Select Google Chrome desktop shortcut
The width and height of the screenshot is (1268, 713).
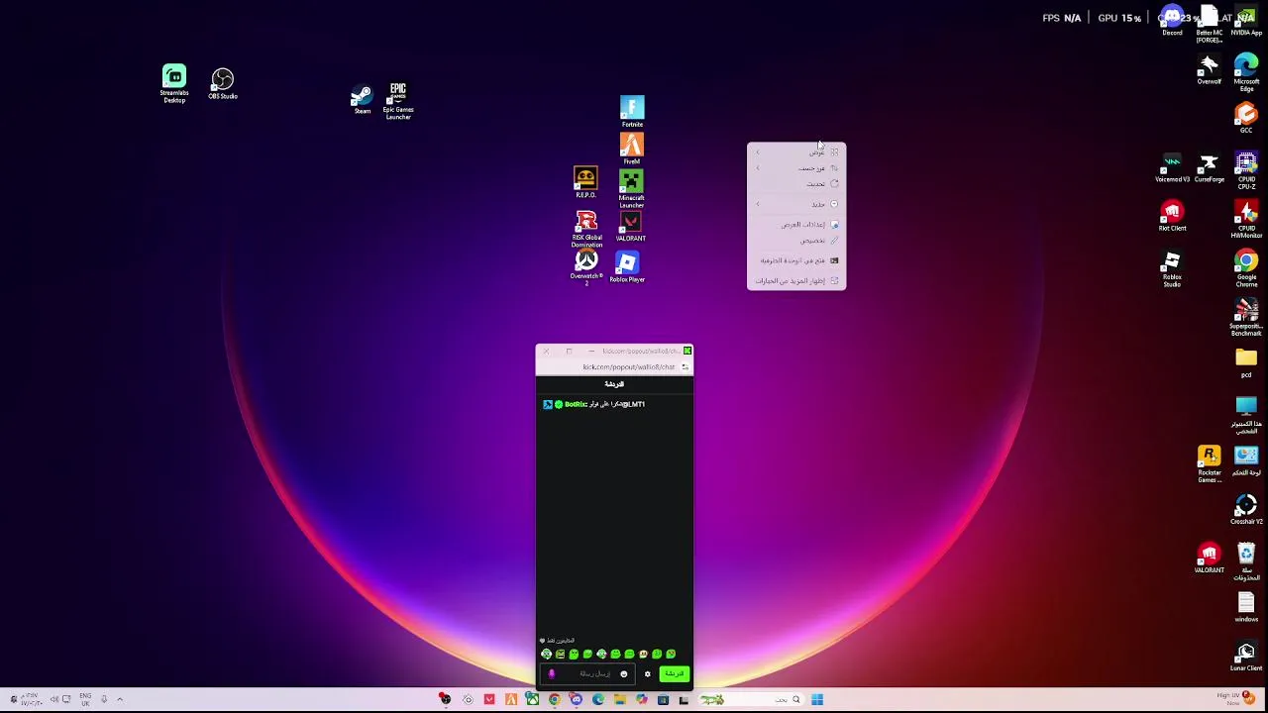pyautogui.click(x=1246, y=269)
